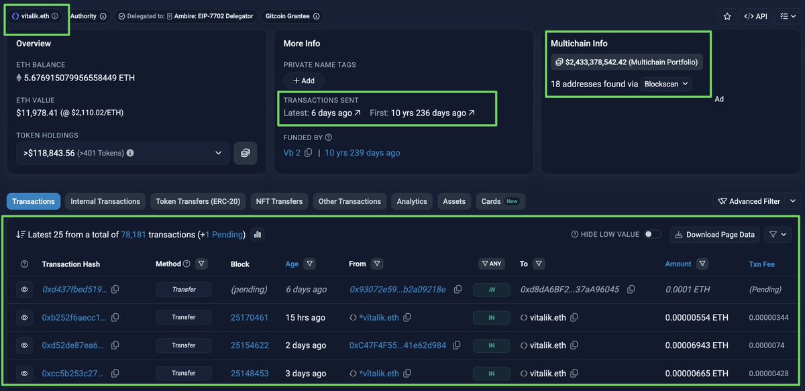Copy sender address 0xC47F4F55...41e62d984
The height and width of the screenshot is (391, 805).
[458, 345]
